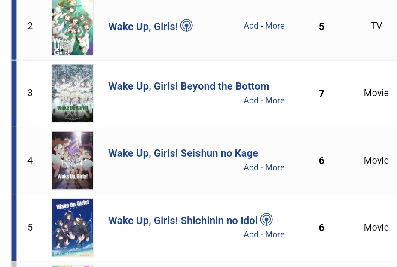This screenshot has height=267, width=397.
Task: Open Wake Up, Girls! Seishun no Kage link
Action: point(183,153)
